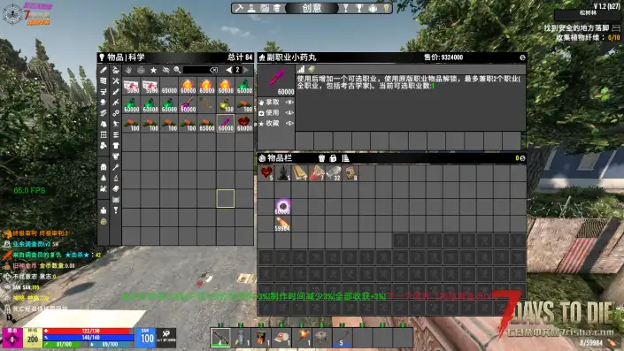
Task: Open the character tab in top bar
Action: [252, 8]
